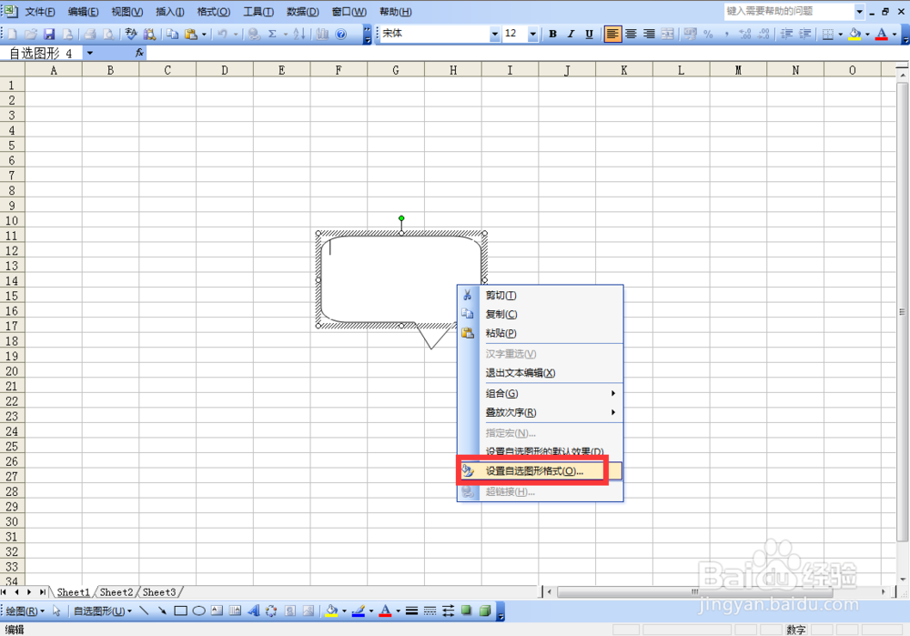910x636 pixels.
Task: Toggle underline formatting
Action: point(589,33)
